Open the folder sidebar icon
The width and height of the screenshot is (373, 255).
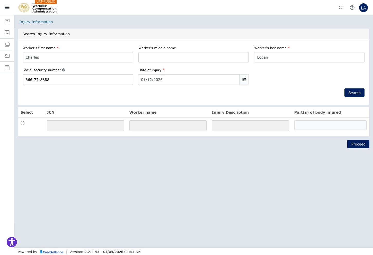(7, 56)
